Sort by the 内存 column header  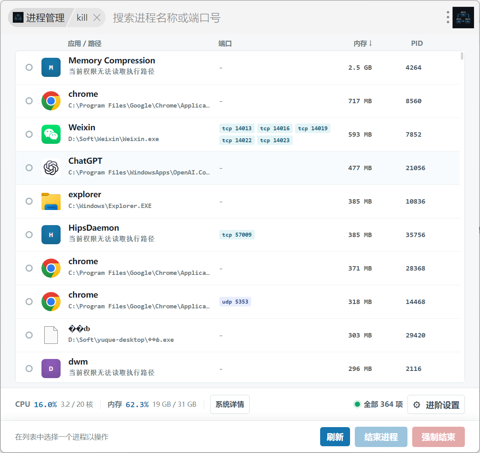pos(363,43)
